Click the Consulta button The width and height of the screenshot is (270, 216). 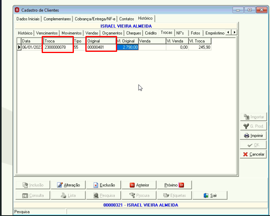(33, 195)
